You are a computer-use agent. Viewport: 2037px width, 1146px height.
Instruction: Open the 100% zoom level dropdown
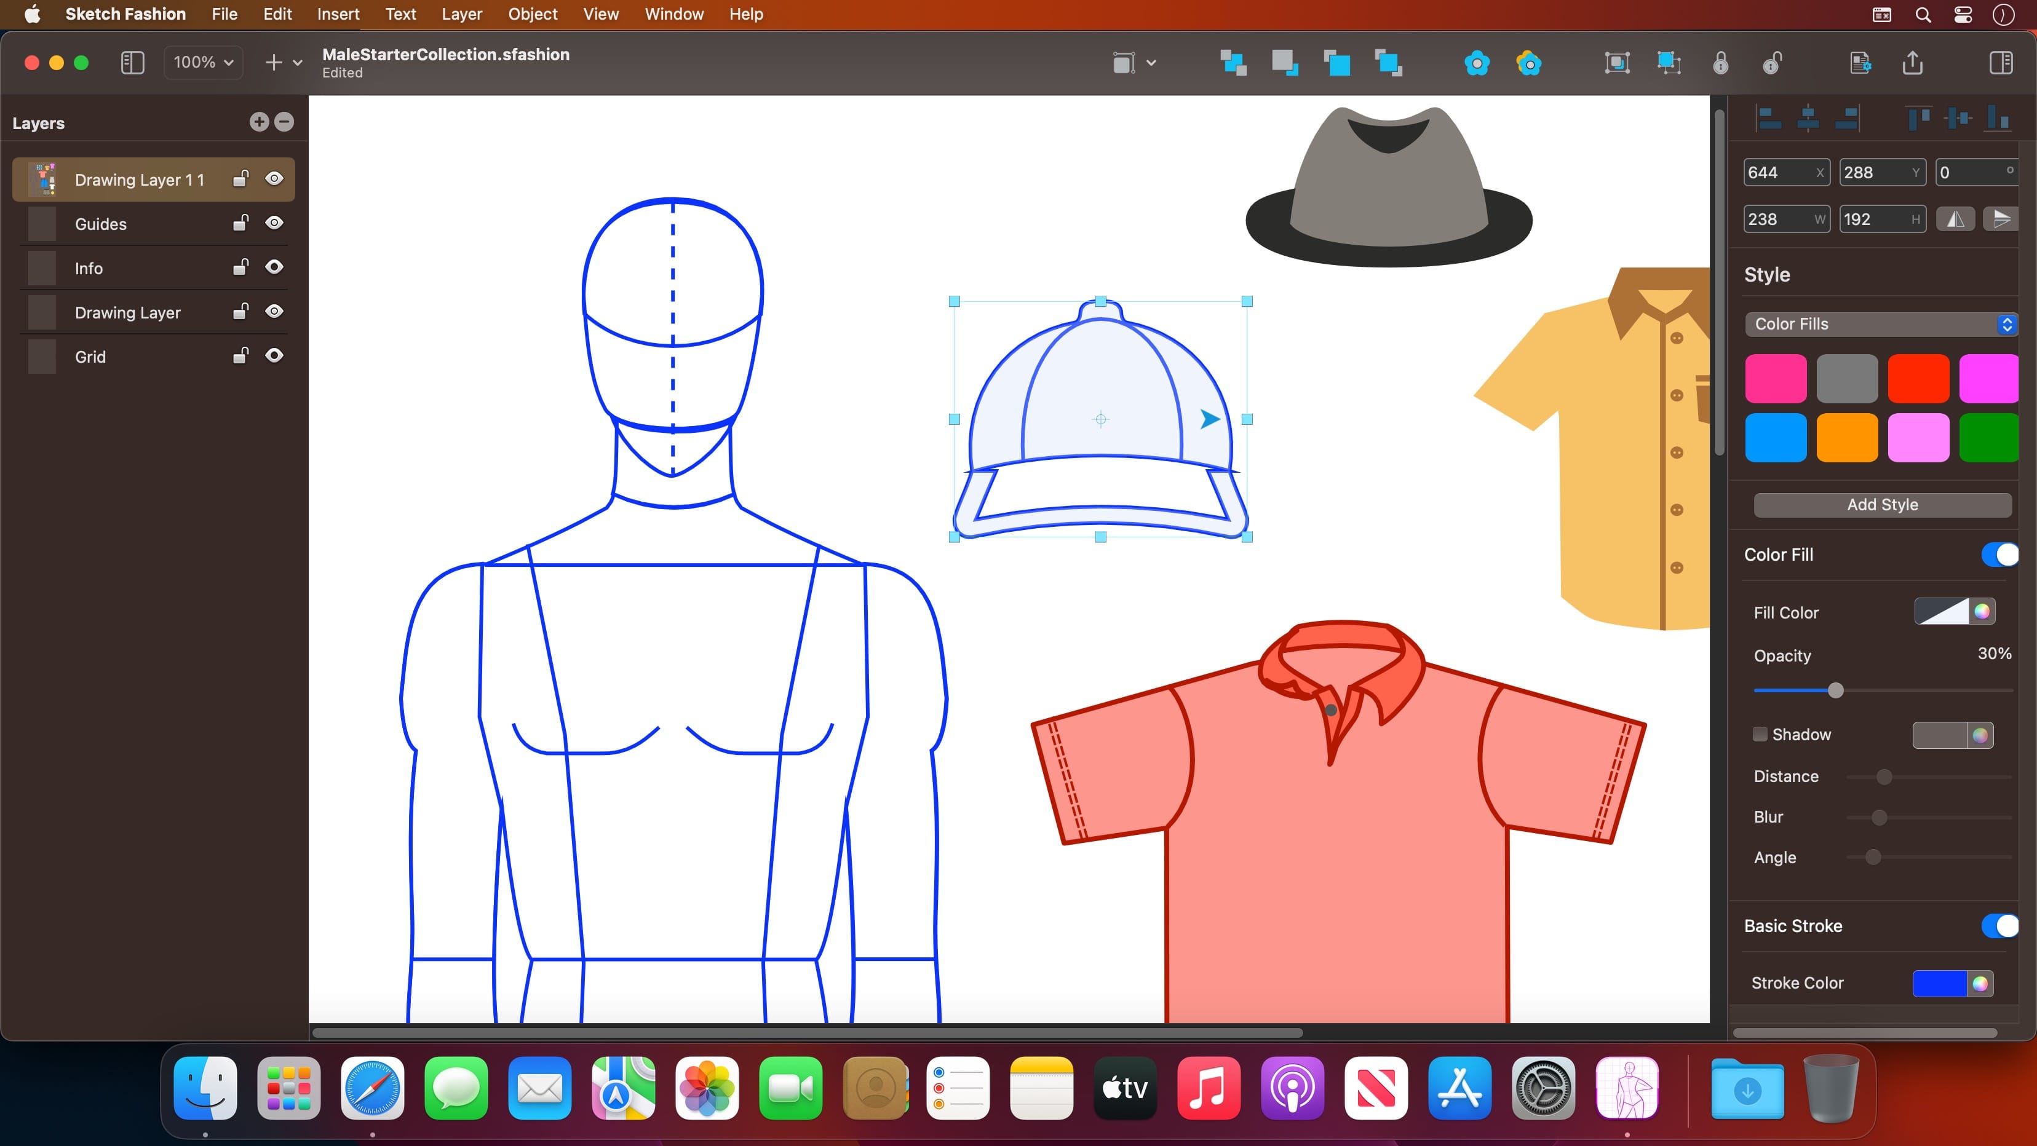[x=203, y=63]
